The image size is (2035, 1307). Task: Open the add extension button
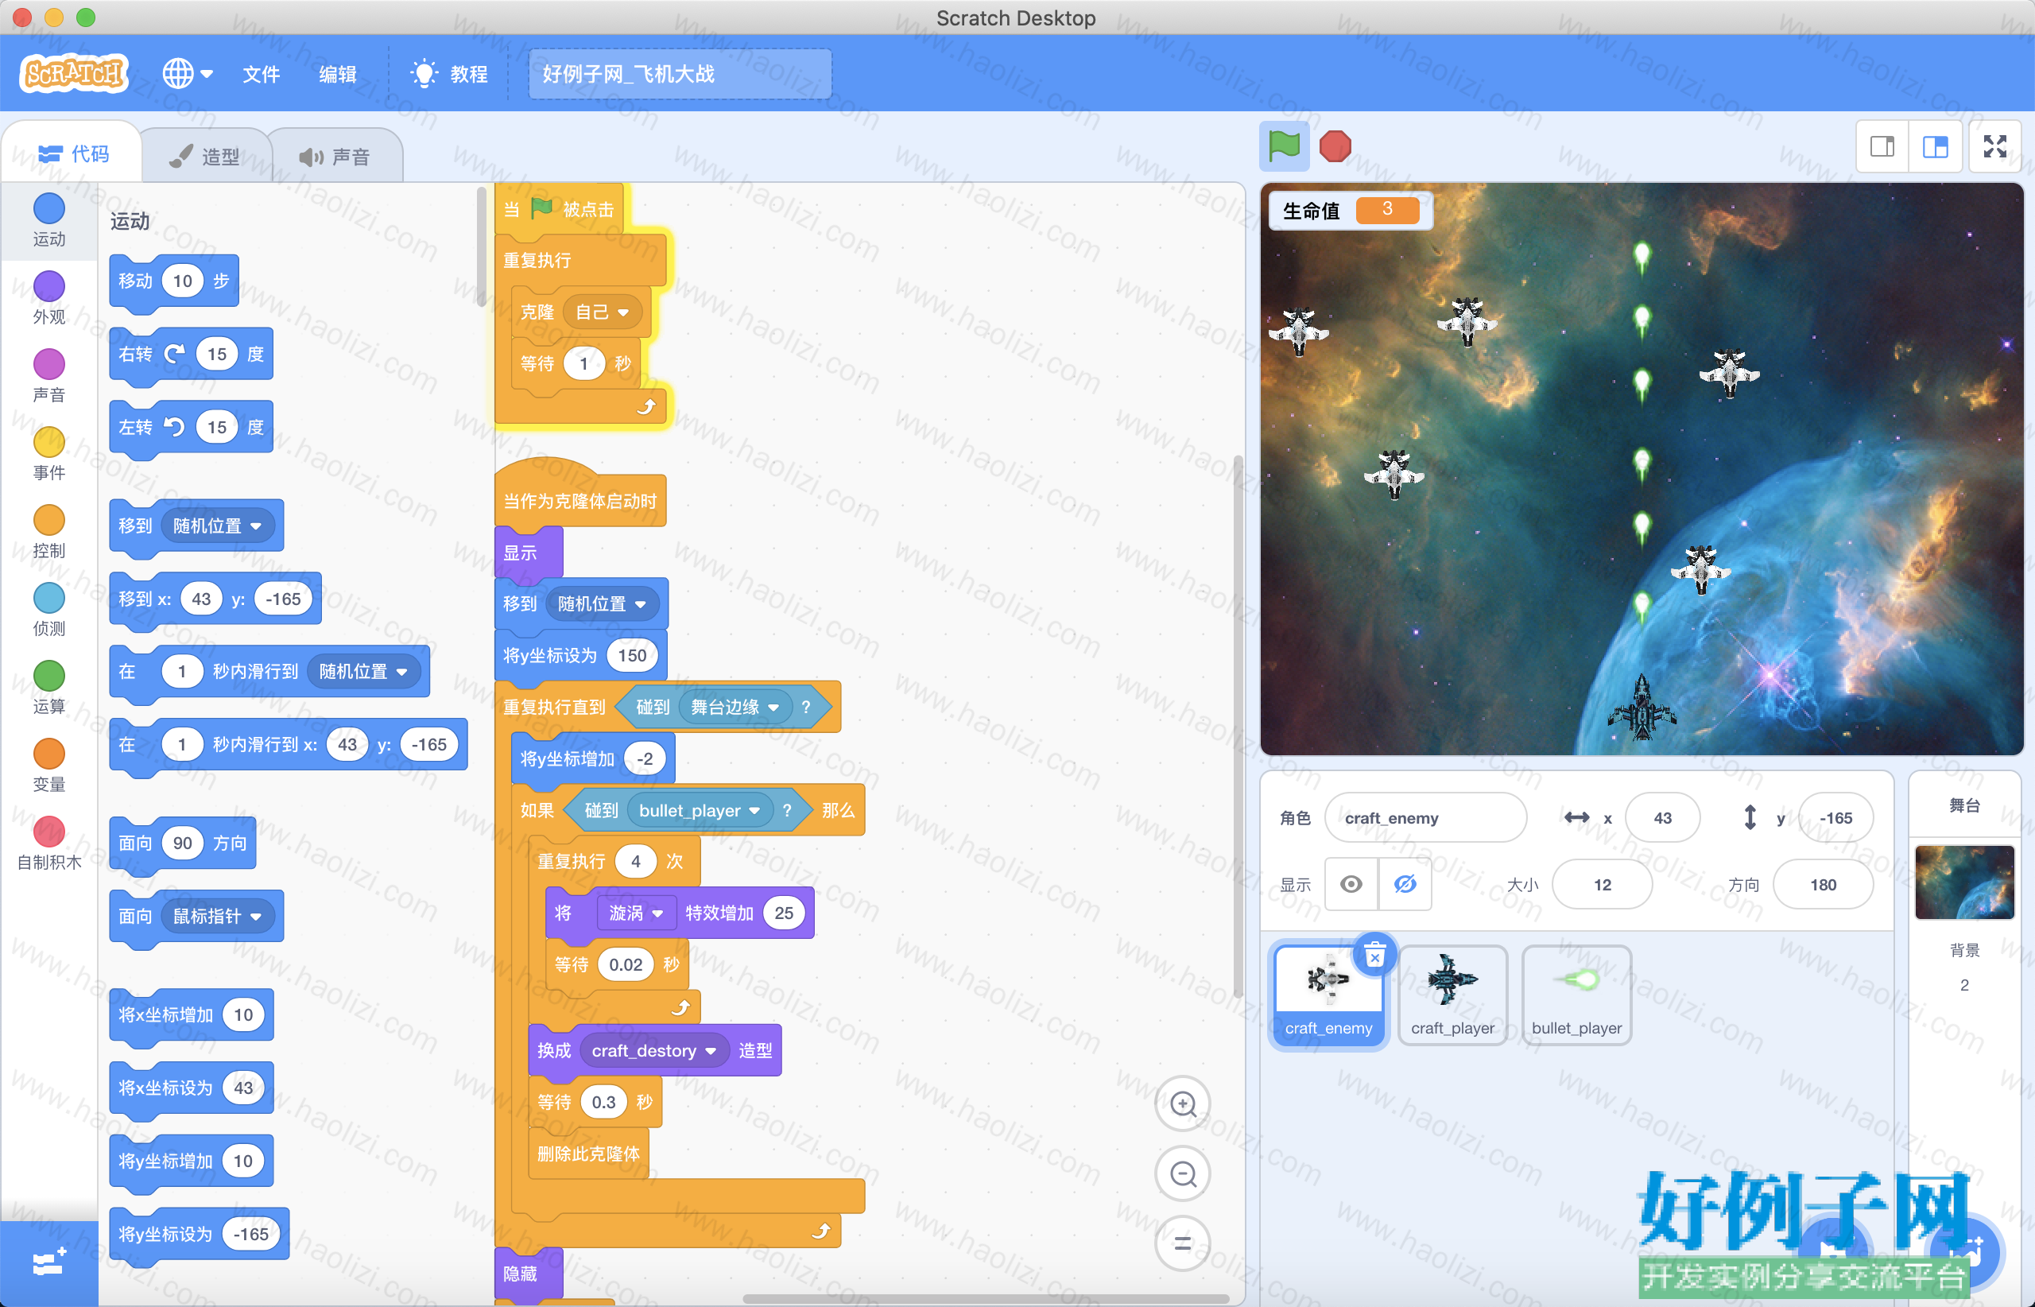(x=48, y=1264)
